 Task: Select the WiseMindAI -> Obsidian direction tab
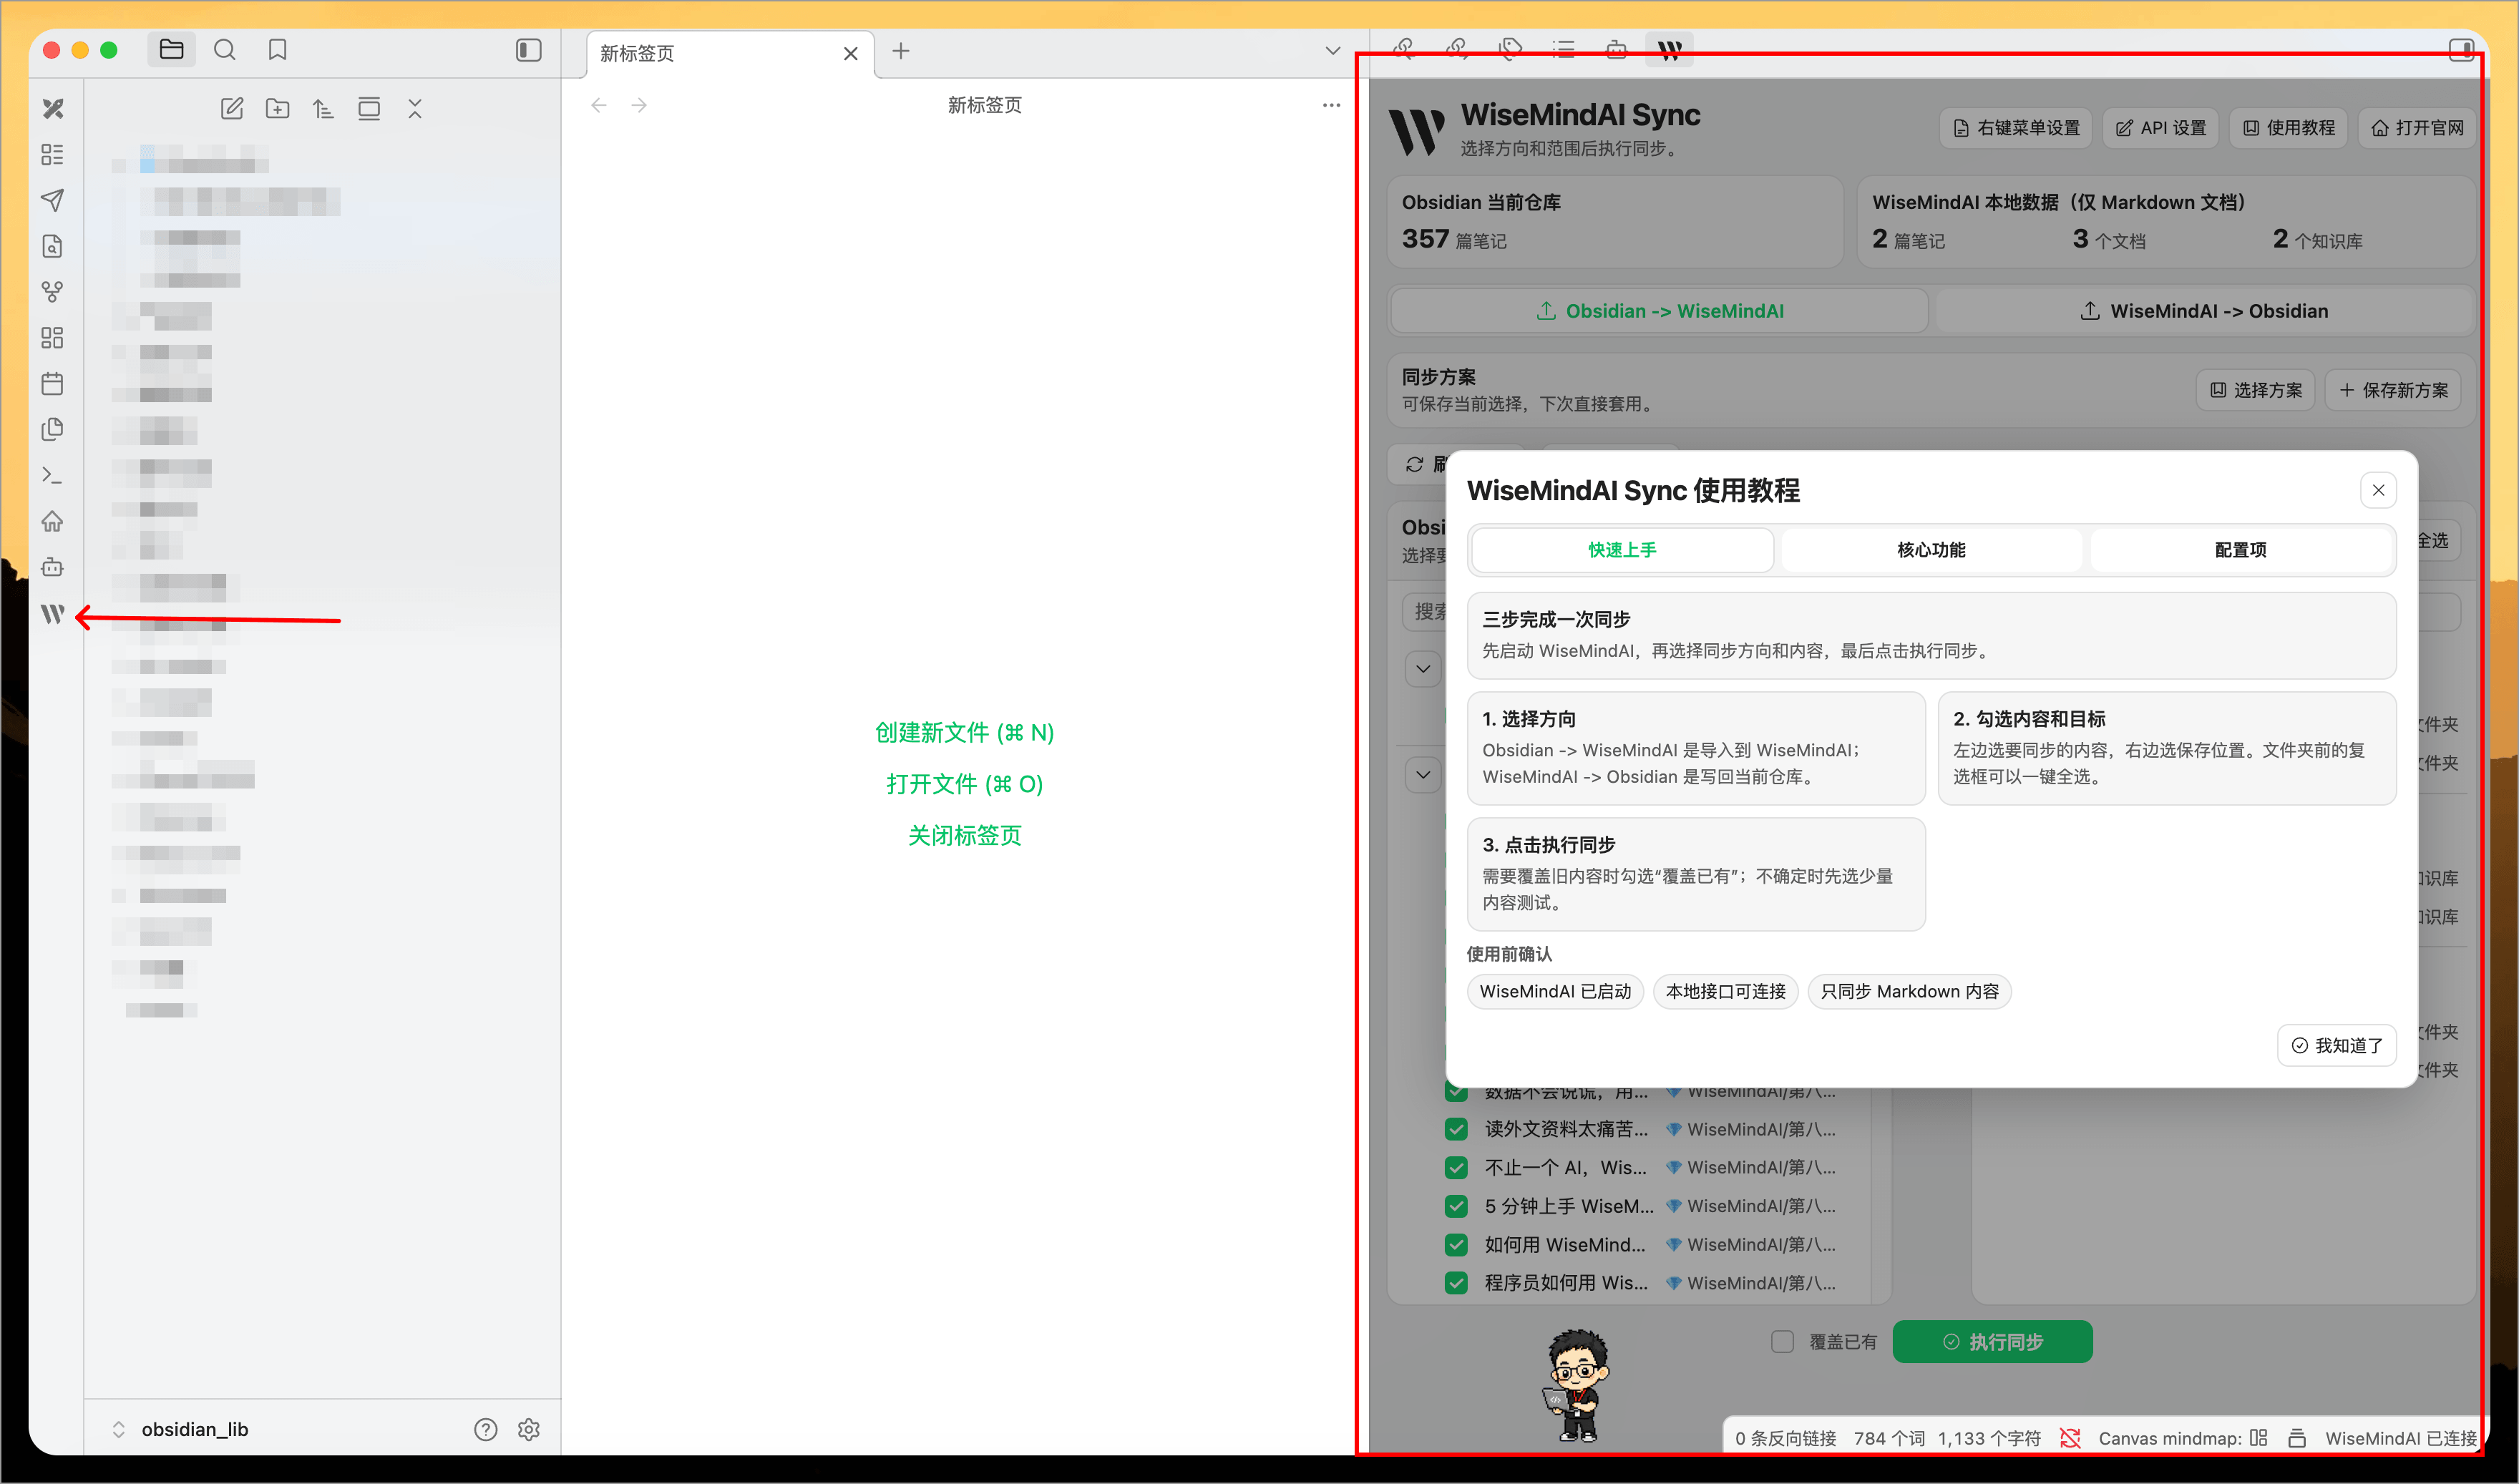tap(2204, 311)
